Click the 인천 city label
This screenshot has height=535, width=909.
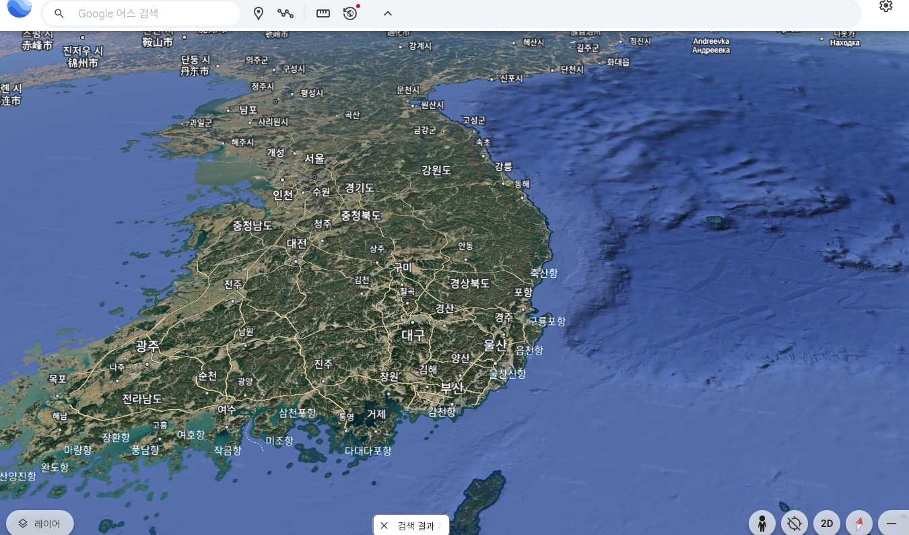click(x=283, y=195)
